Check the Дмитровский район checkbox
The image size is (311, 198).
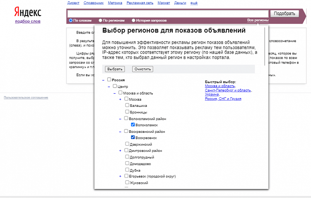point(126,150)
